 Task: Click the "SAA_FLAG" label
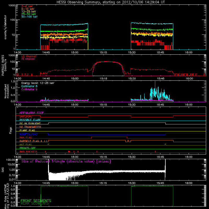point(26,137)
